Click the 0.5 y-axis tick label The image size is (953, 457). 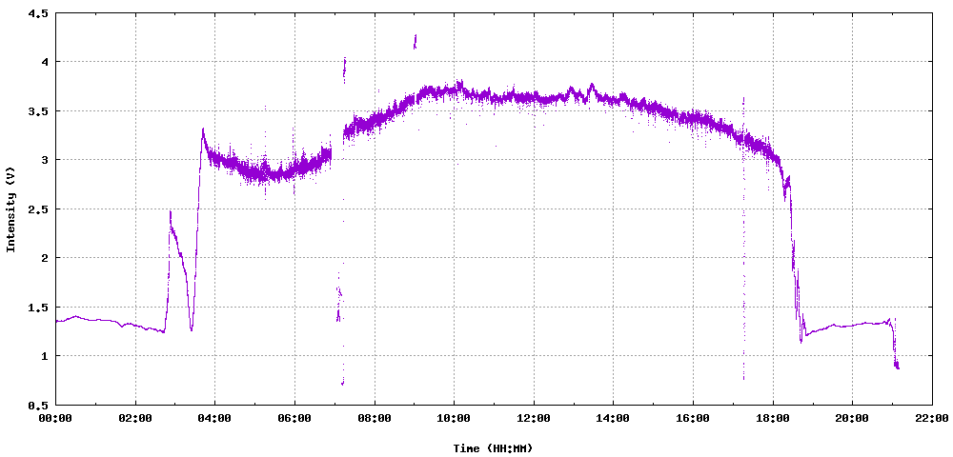pyautogui.click(x=38, y=405)
